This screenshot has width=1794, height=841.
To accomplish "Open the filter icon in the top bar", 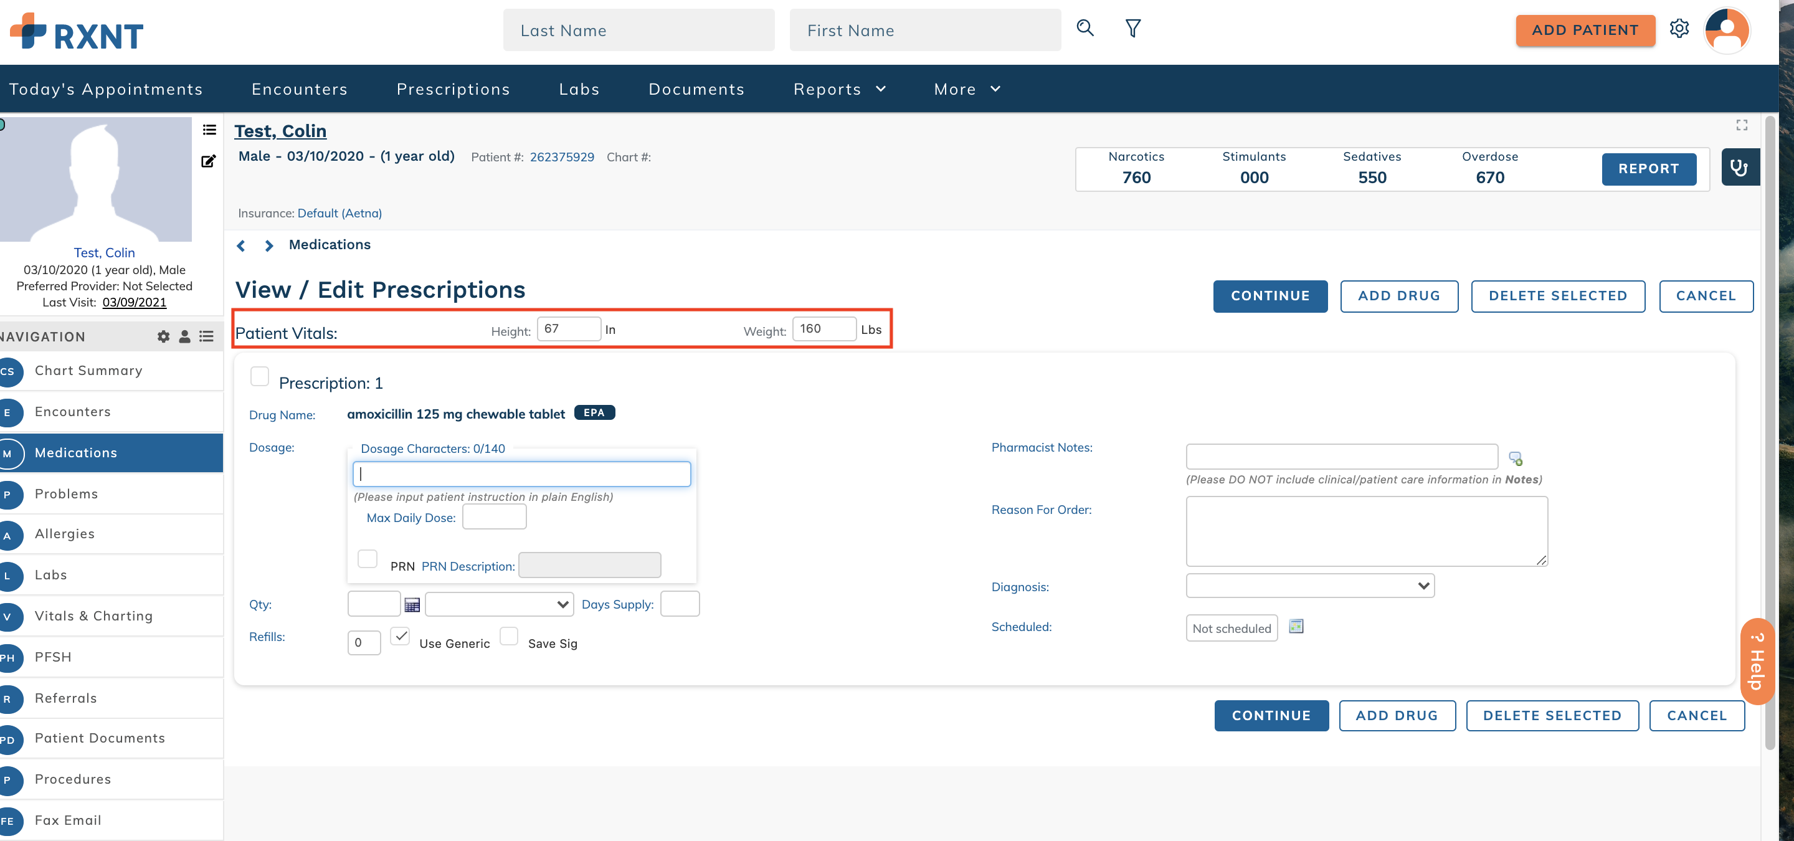I will click(1132, 29).
